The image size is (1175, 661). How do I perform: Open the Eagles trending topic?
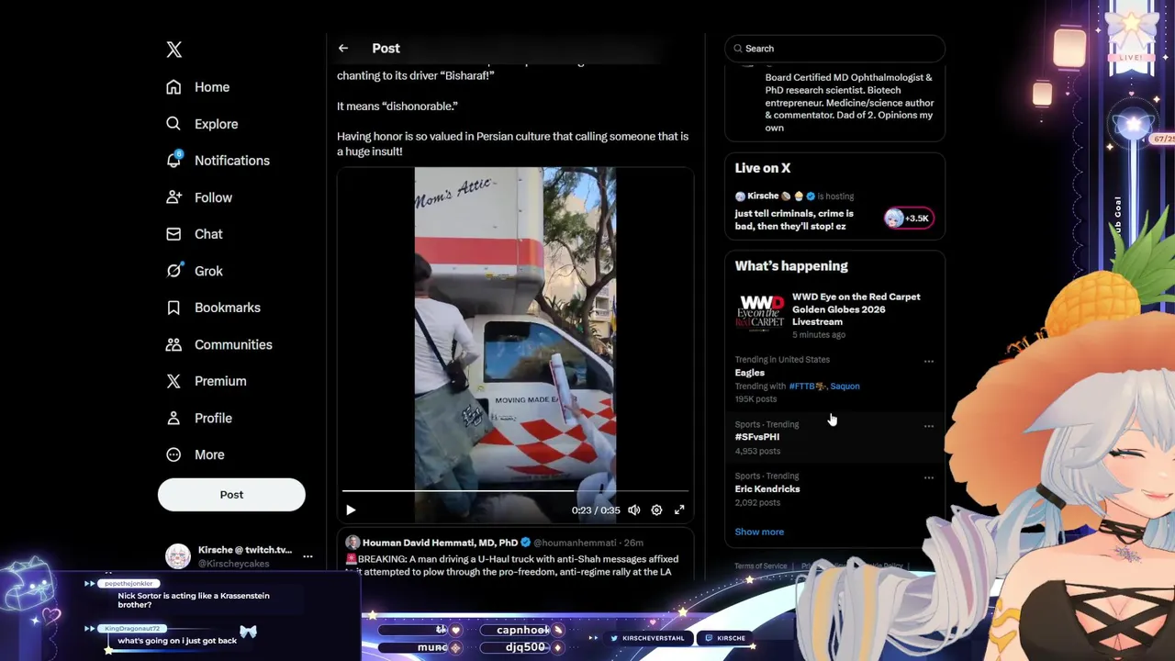[750, 373]
